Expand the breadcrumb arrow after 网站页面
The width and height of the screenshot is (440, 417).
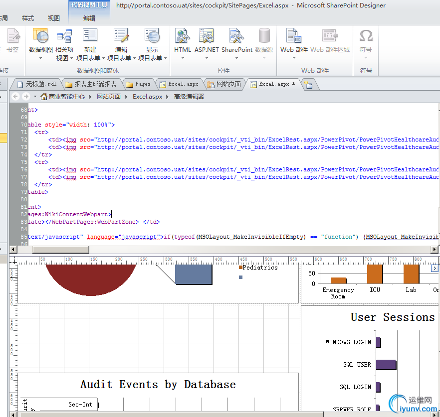(x=126, y=97)
